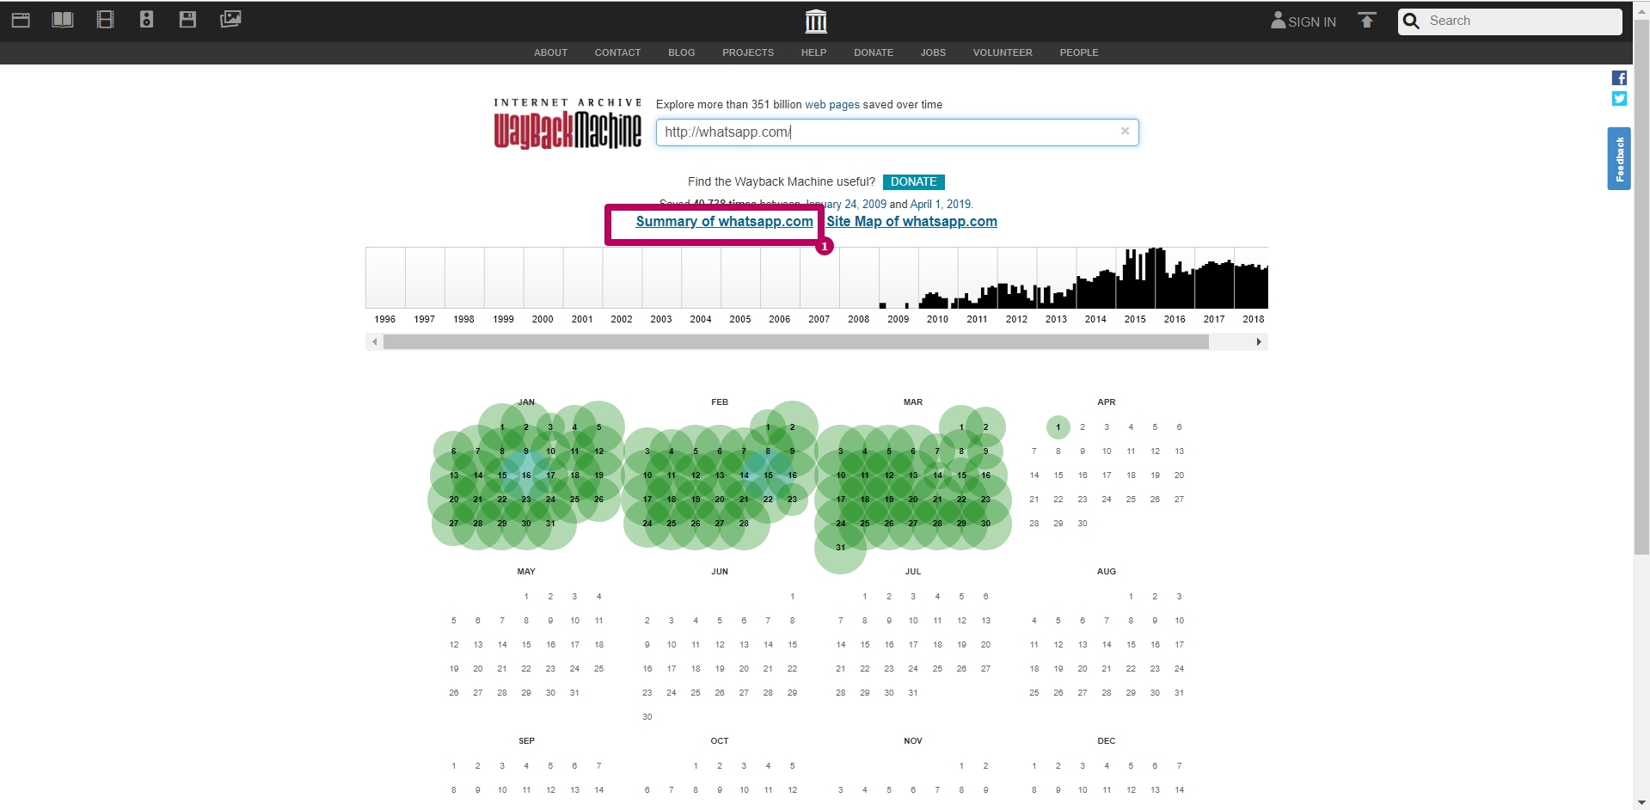Open March 15 snapshot in calendar
This screenshot has width=1650, height=810.
(x=961, y=476)
